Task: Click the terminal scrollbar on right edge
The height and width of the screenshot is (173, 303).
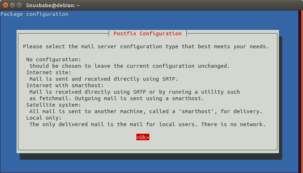Action: point(299,90)
